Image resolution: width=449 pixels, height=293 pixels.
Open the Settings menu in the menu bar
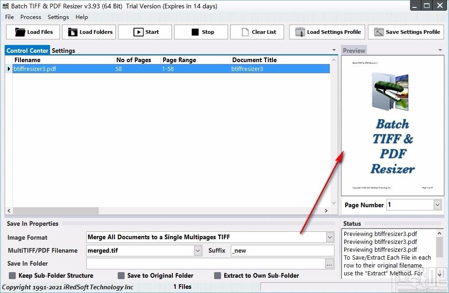58,17
